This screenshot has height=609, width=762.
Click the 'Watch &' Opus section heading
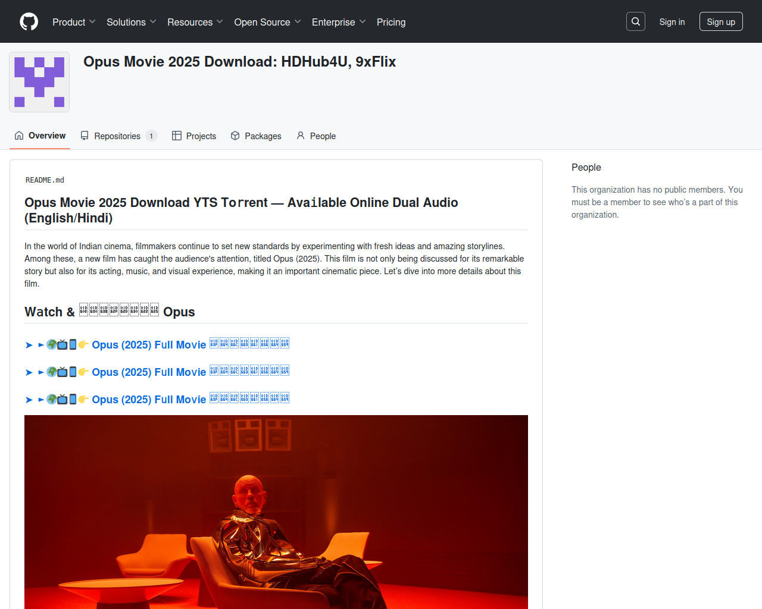pos(110,312)
